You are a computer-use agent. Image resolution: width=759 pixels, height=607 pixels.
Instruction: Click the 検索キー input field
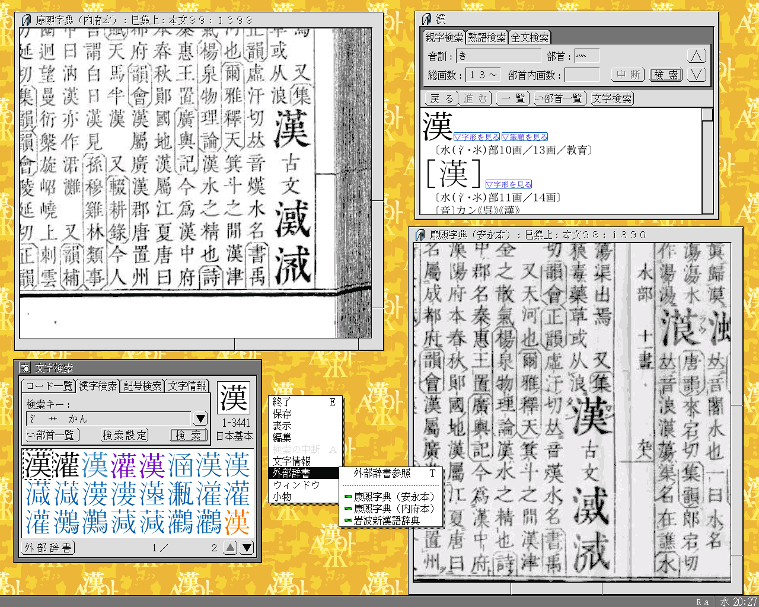pos(109,418)
